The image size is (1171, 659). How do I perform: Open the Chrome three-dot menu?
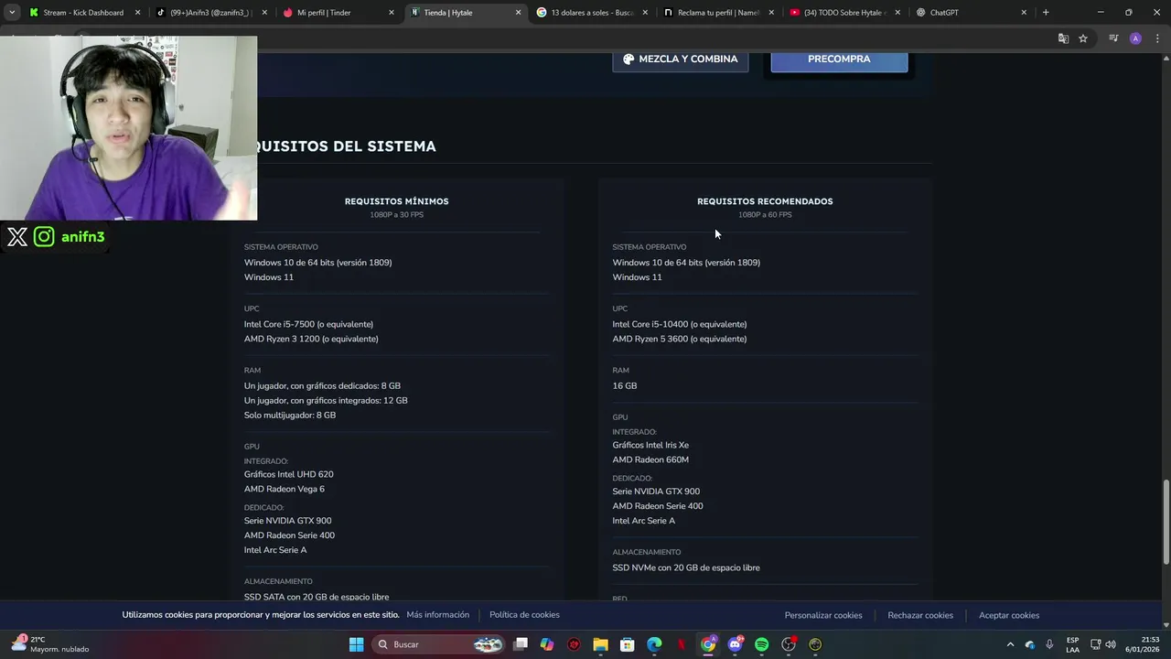pyautogui.click(x=1158, y=38)
